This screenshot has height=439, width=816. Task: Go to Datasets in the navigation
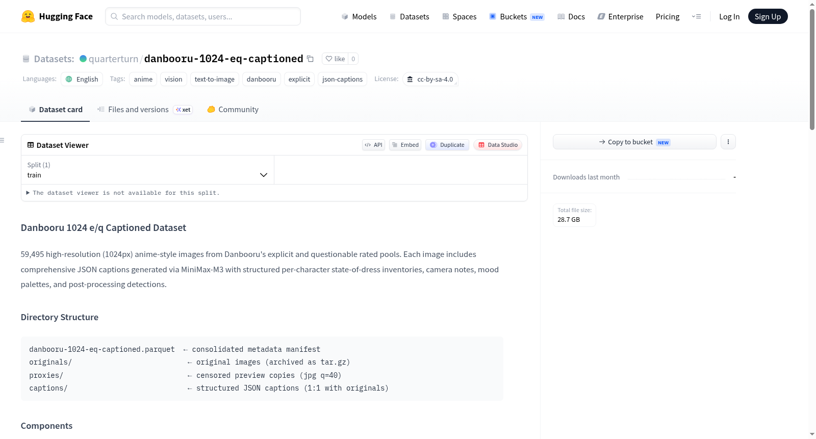[x=410, y=16]
